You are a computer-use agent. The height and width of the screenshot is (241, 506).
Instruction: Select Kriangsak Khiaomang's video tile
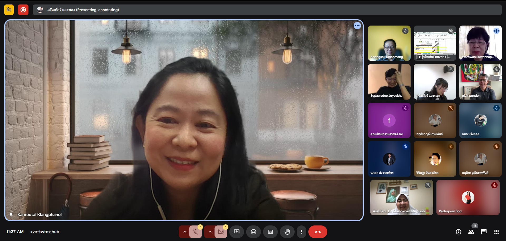click(389, 43)
